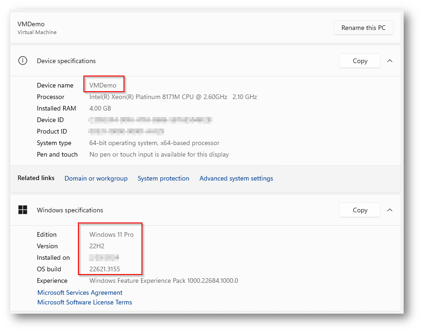Click the Windows specifications header title
Viewport: 423px width, 333px height.
click(x=70, y=210)
